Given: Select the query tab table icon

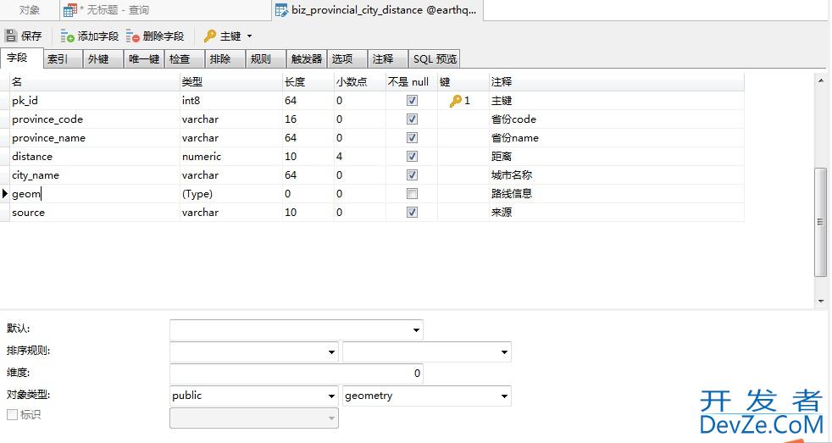Looking at the screenshot, I should click(x=70, y=10).
